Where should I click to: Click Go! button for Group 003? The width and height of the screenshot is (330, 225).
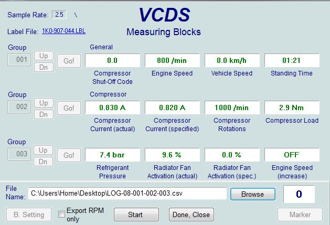pyautogui.click(x=69, y=155)
